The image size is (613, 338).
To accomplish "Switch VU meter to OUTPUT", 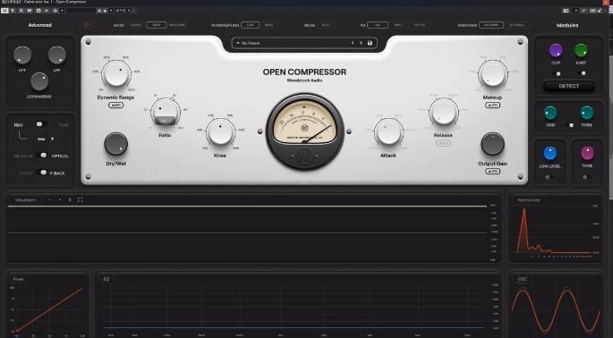I will click(420, 25).
